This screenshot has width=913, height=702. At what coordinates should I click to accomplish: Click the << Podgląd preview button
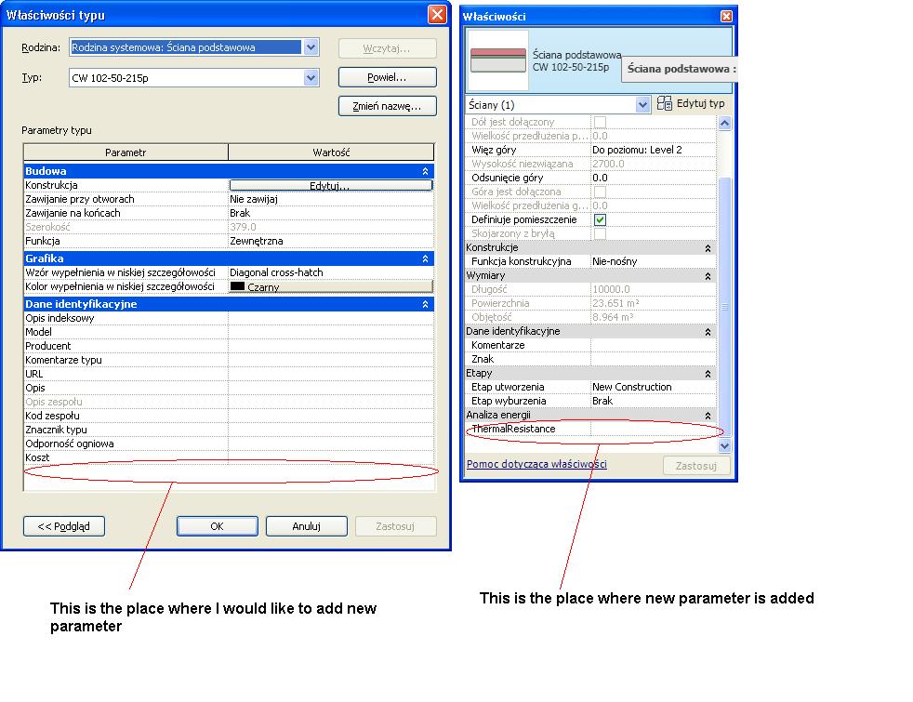pyautogui.click(x=63, y=526)
